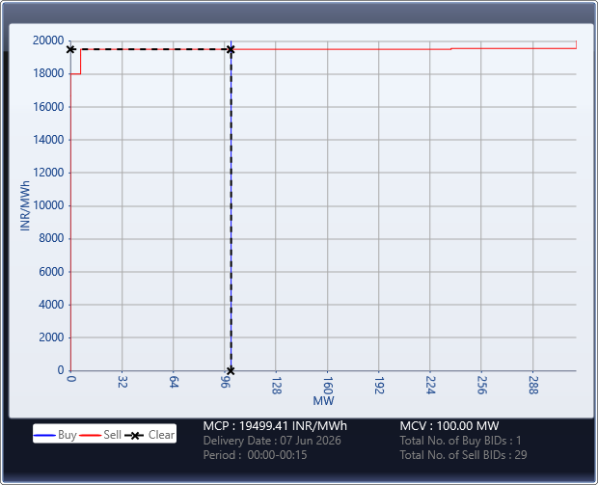598x485 pixels.
Task: Click the clear marker on the y-axis
Action: [x=70, y=49]
